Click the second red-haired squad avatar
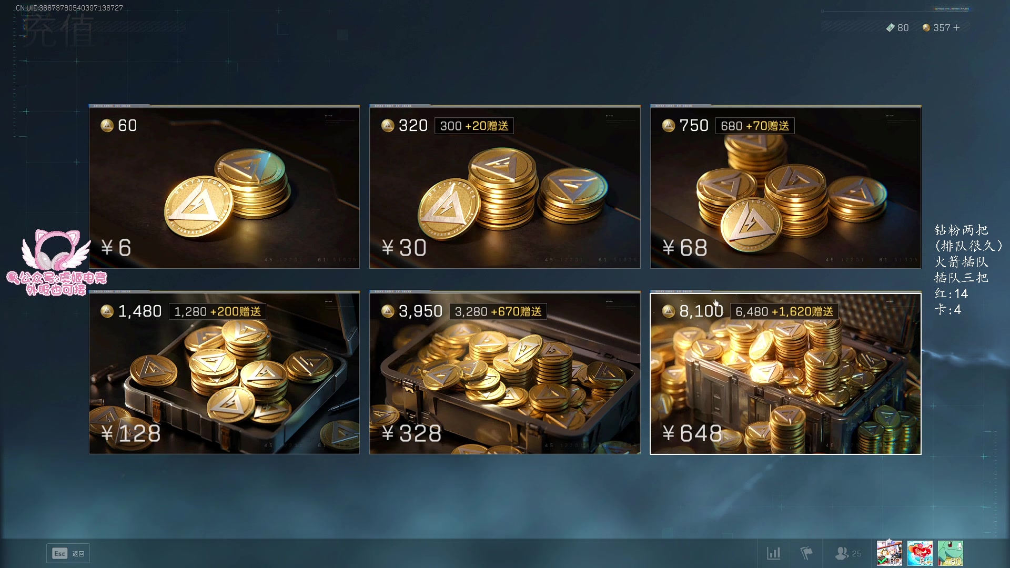This screenshot has height=568, width=1010. 920,553
